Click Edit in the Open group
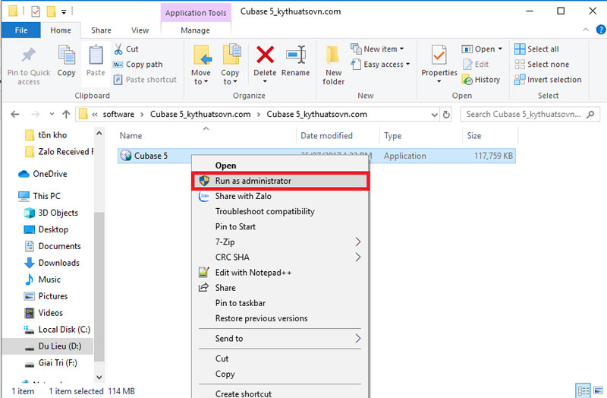The height and width of the screenshot is (398, 607). point(476,65)
